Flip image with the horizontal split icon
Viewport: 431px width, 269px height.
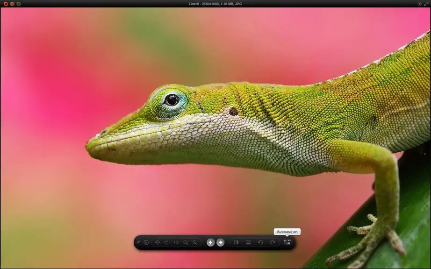(249, 242)
